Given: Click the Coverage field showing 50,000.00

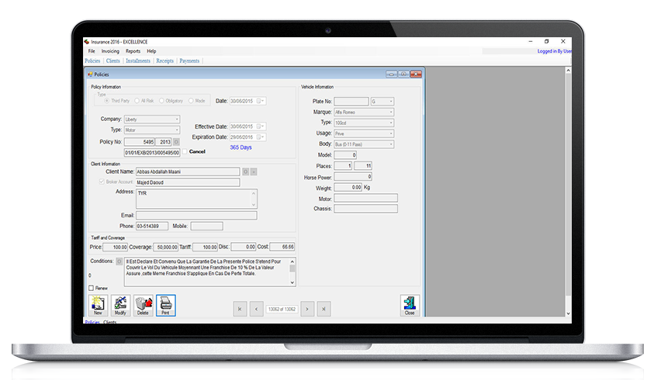Looking at the screenshot, I should coord(165,247).
